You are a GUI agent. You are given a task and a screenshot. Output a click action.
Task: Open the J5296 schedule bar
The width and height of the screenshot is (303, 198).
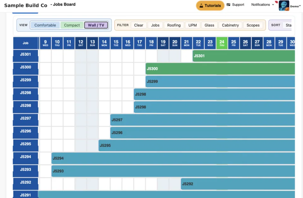[x=203, y=133]
